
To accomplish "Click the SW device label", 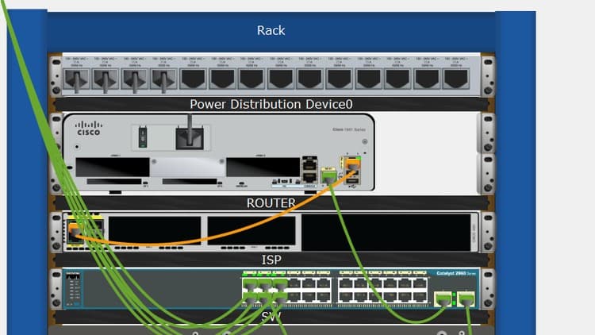I will click(x=271, y=316).
